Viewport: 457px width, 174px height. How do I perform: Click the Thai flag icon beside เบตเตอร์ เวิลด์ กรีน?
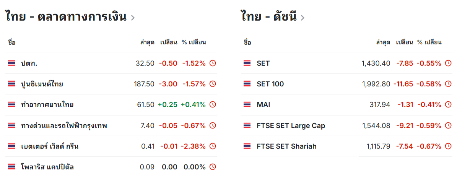11,146
